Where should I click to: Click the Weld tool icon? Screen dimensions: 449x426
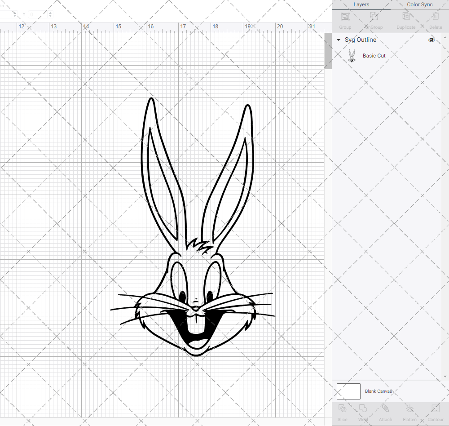pos(363,408)
